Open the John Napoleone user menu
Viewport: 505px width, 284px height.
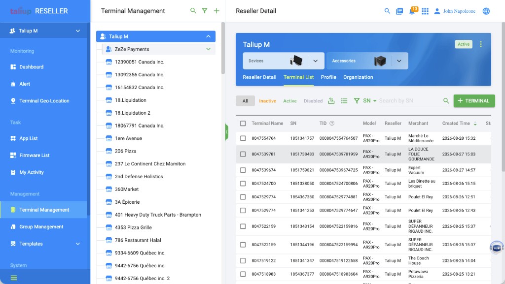[455, 11]
